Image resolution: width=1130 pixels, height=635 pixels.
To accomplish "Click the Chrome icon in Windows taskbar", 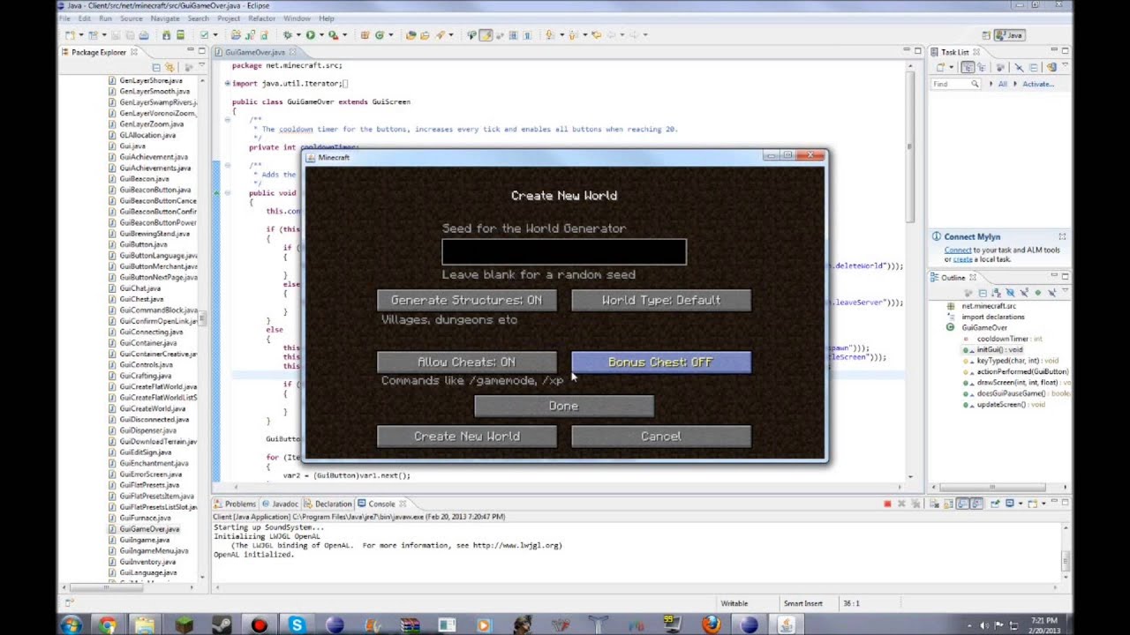I will point(107,625).
